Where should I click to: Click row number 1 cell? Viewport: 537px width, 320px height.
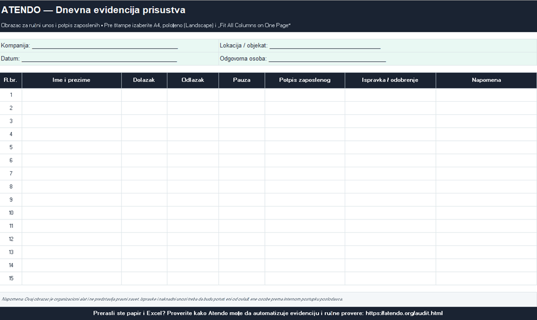(11, 95)
